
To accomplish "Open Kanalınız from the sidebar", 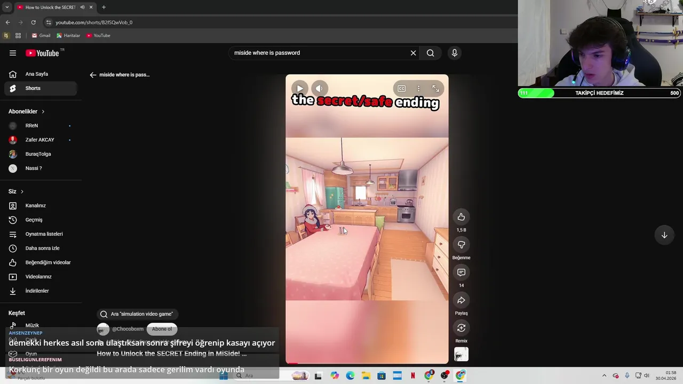I will (x=41, y=205).
